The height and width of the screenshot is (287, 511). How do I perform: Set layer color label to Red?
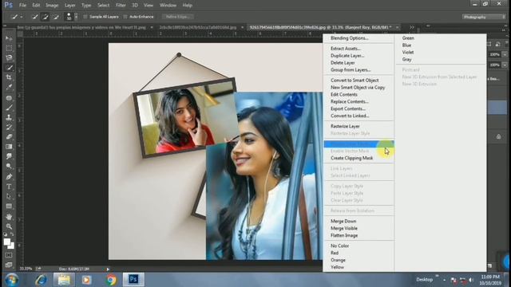click(x=335, y=253)
